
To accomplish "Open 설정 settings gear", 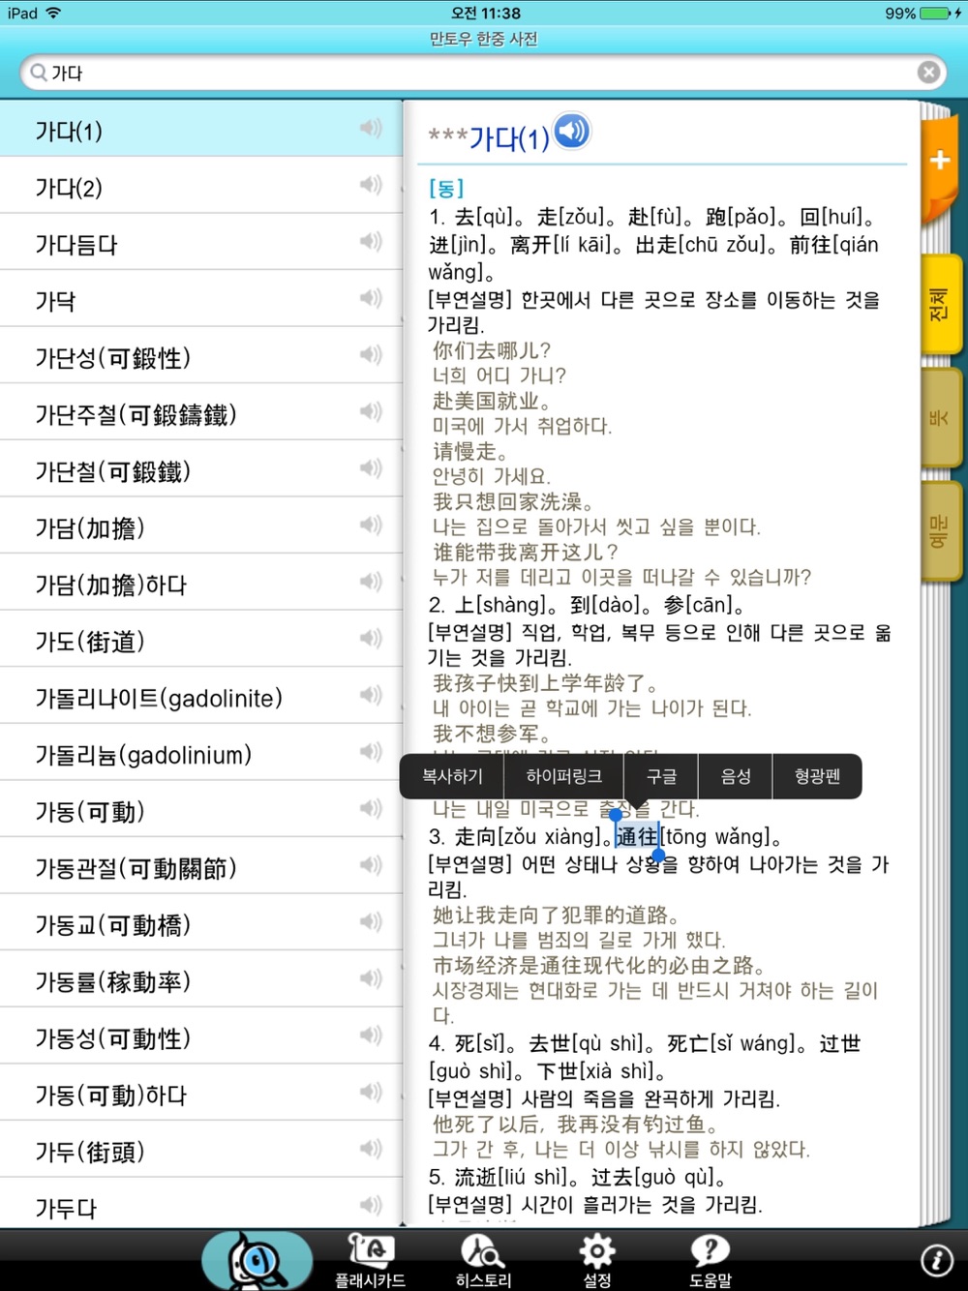I will (596, 1261).
